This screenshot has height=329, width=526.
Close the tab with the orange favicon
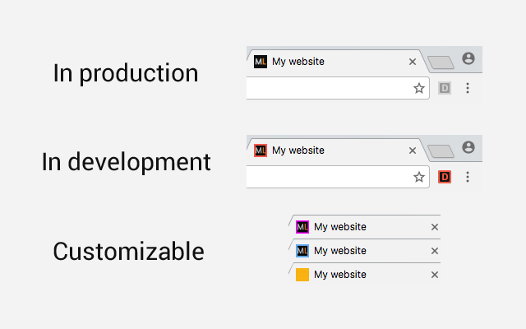[x=435, y=275]
